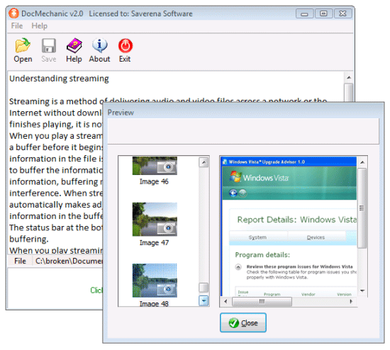The width and height of the screenshot is (390, 350).
Task: Select the Image 48 thumbnail
Action: point(155,281)
